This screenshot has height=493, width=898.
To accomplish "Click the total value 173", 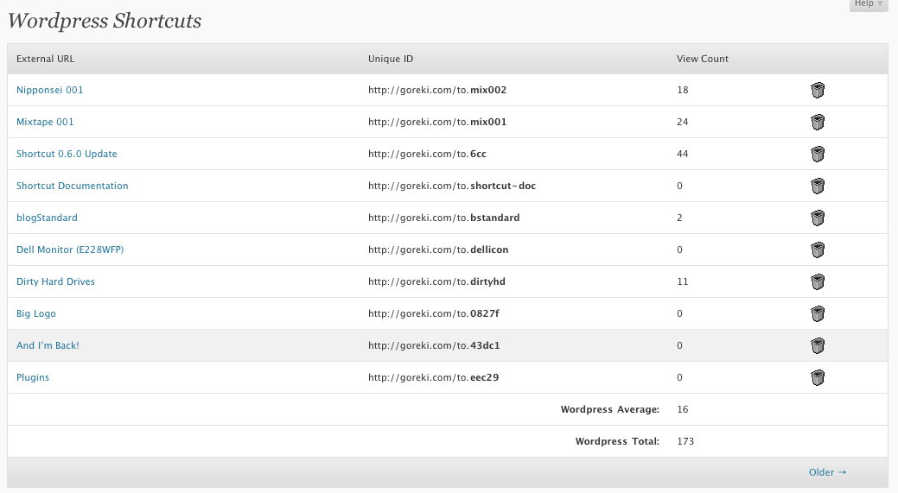I will 685,441.
